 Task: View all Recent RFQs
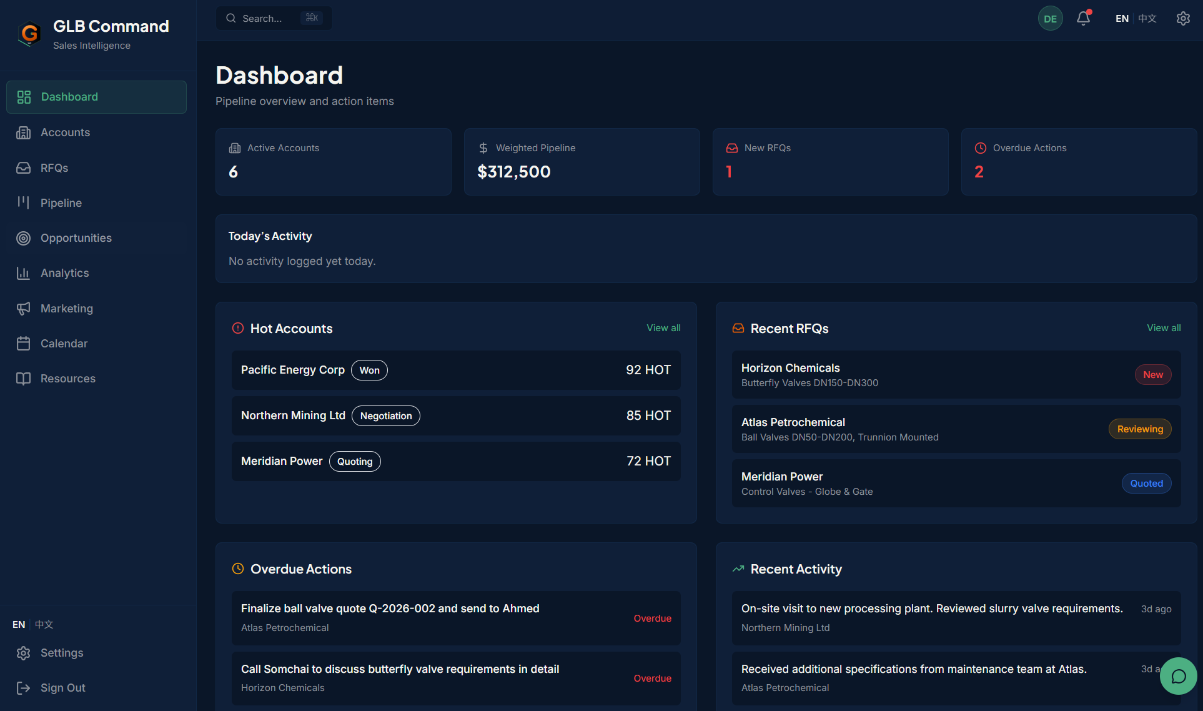tap(1164, 327)
